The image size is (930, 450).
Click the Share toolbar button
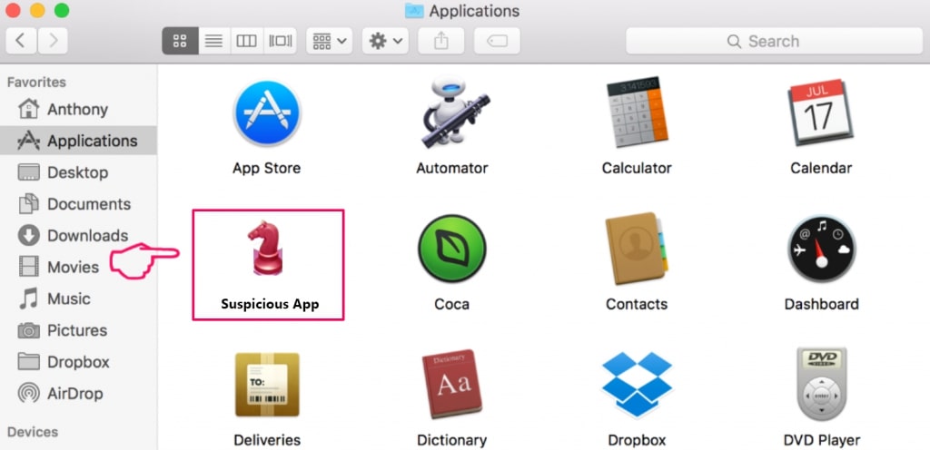tap(441, 41)
